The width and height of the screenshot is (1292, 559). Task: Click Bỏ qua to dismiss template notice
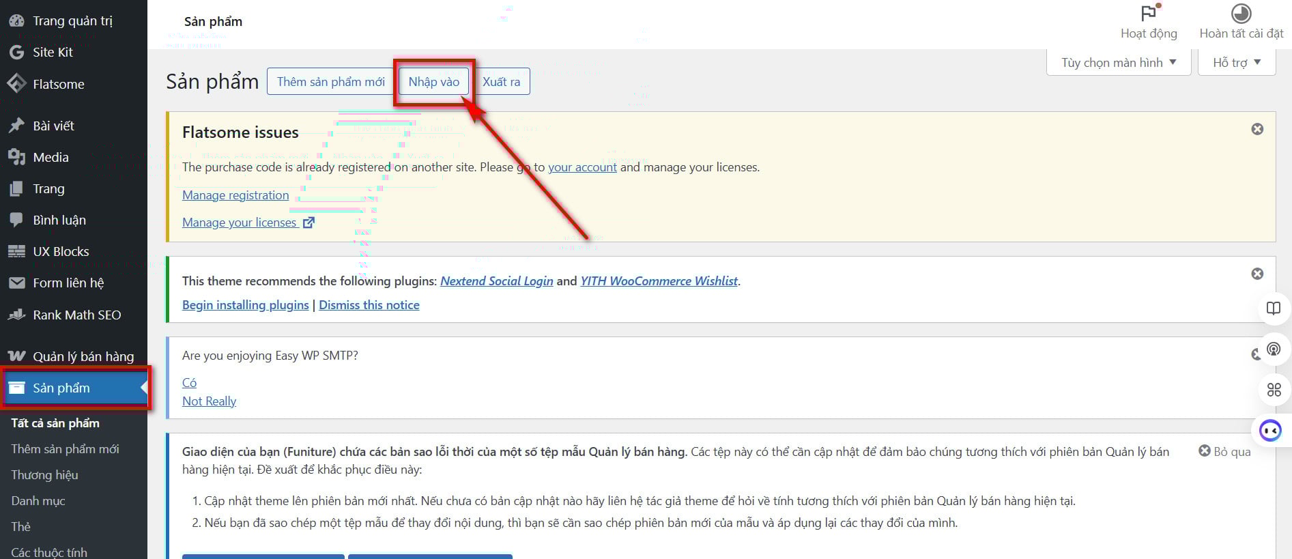coord(1225,451)
